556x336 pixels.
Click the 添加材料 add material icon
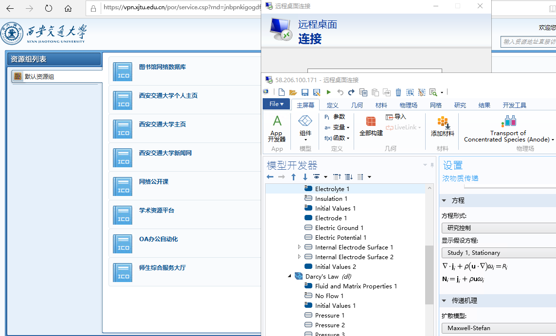[x=443, y=126]
